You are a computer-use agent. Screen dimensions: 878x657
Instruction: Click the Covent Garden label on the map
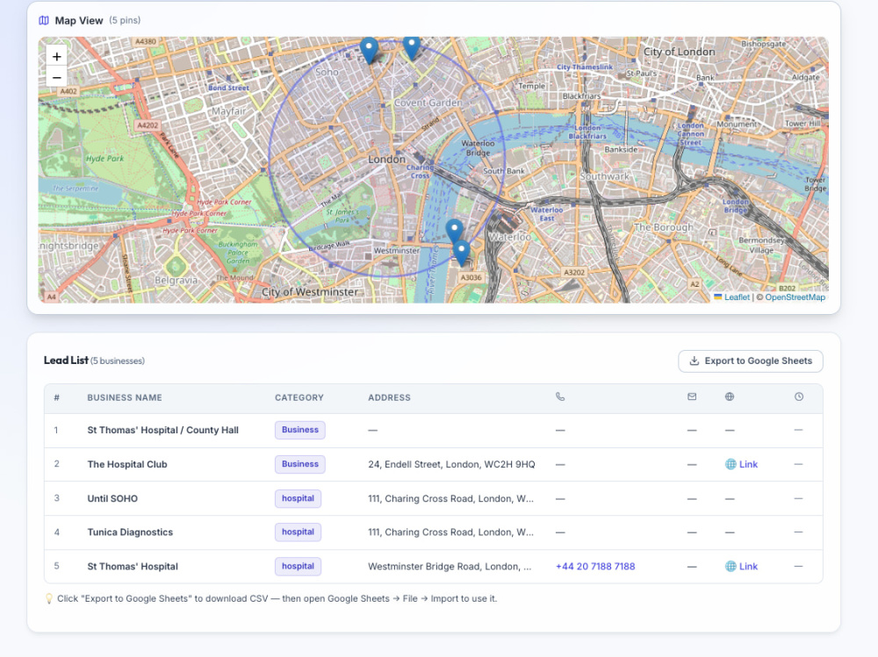428,103
